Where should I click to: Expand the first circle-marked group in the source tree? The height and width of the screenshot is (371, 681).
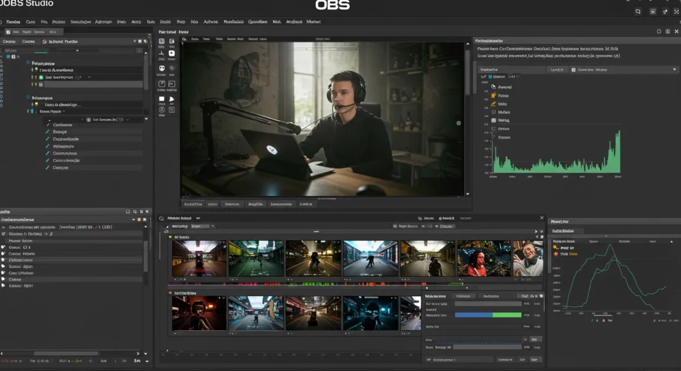(x=29, y=62)
